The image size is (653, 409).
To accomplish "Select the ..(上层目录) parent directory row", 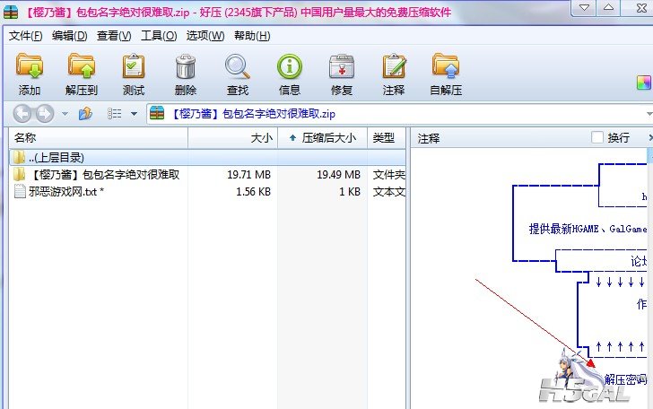I will (x=207, y=158).
